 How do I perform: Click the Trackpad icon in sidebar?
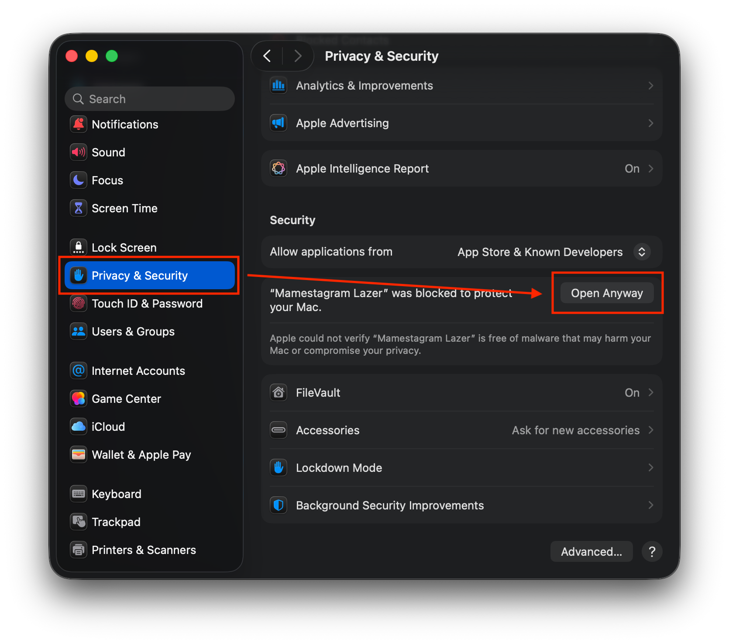click(x=79, y=522)
